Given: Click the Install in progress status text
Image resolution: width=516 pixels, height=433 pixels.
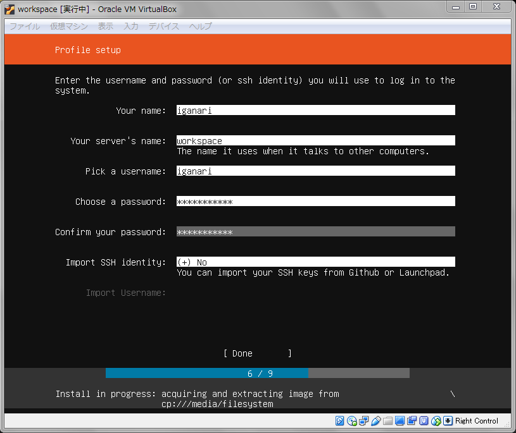Looking at the screenshot, I should [x=198, y=398].
